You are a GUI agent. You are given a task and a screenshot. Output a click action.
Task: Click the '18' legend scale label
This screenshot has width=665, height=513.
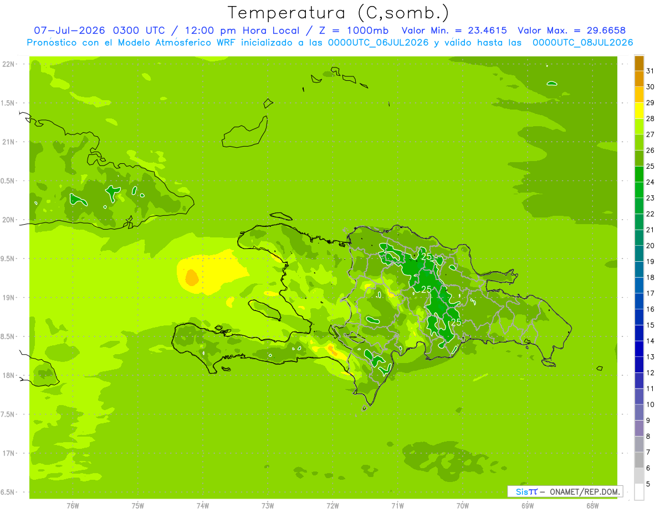click(x=650, y=277)
